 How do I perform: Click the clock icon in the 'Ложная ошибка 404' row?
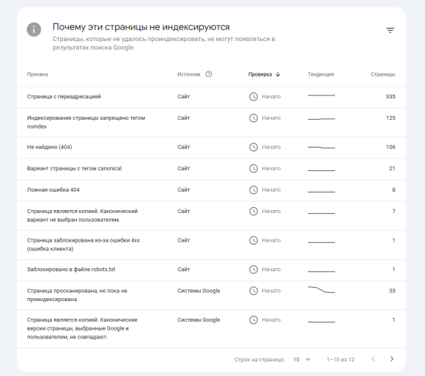tap(254, 189)
